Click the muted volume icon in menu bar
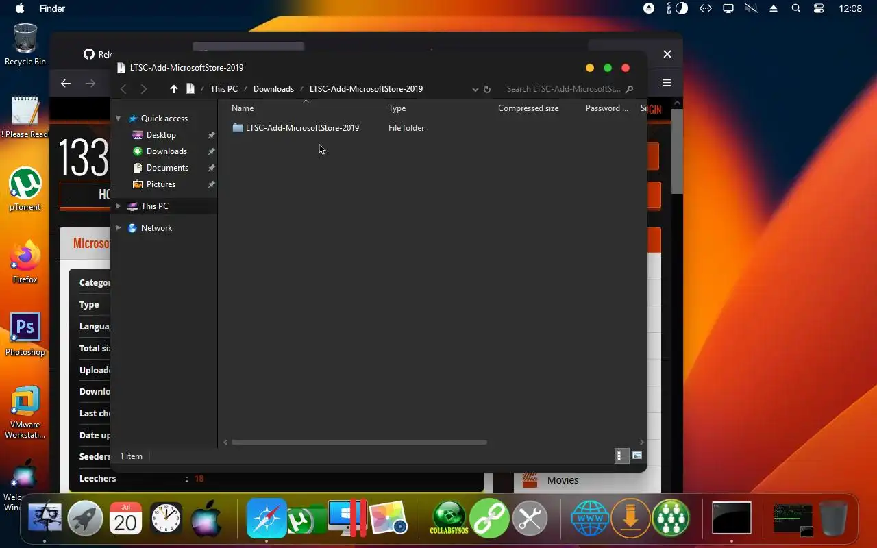This screenshot has height=548, width=877. [x=751, y=9]
